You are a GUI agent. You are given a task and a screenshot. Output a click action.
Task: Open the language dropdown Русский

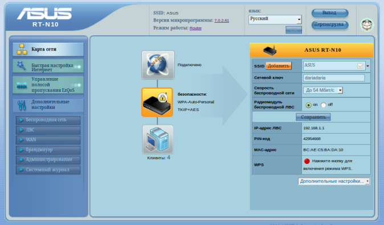[x=275, y=19]
